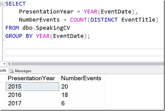The width and height of the screenshot is (165, 111).
Task: Select the 2016 cell
Action: [33, 95]
